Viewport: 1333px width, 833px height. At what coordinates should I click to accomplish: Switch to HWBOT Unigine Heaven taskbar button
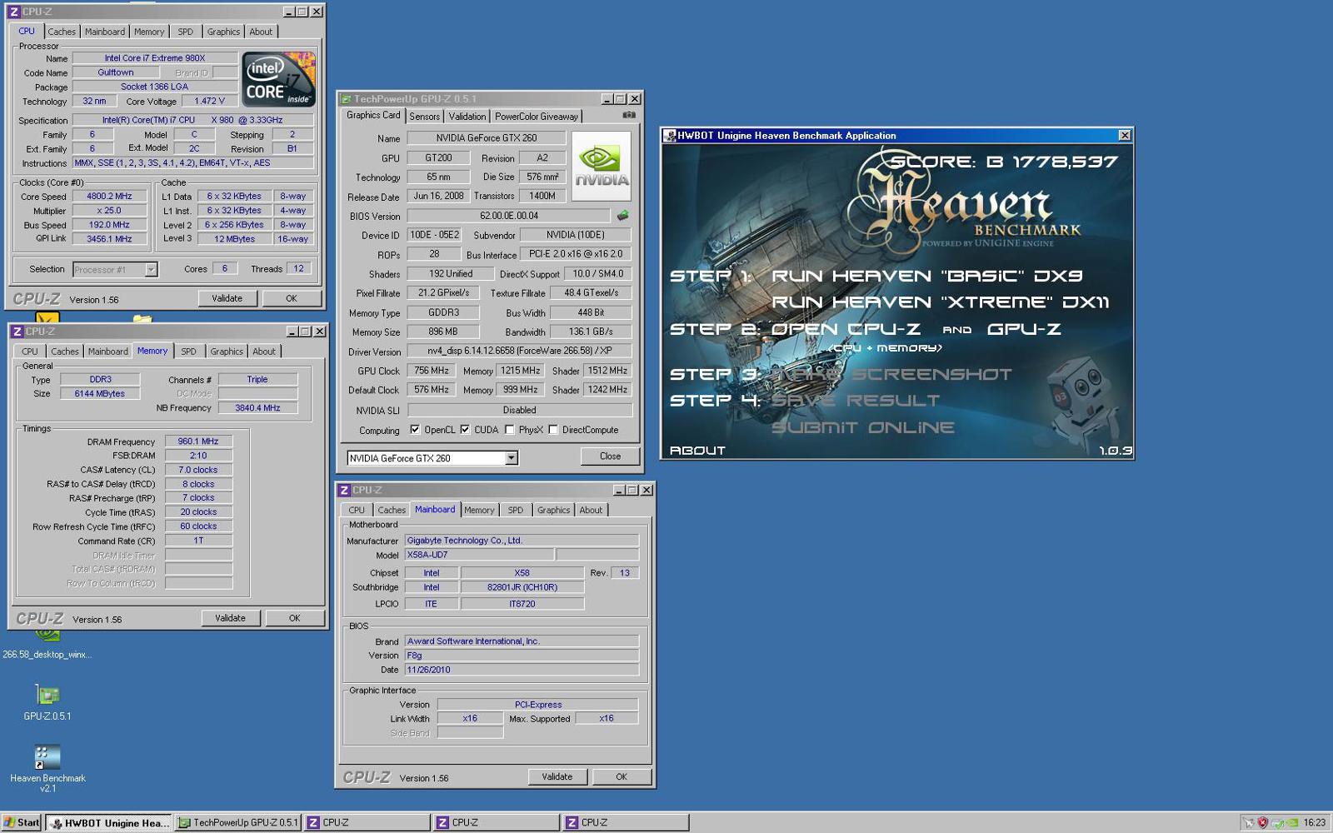tap(108, 822)
